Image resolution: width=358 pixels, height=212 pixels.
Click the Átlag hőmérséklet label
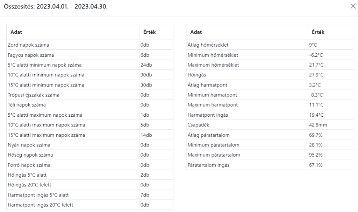pos(208,45)
